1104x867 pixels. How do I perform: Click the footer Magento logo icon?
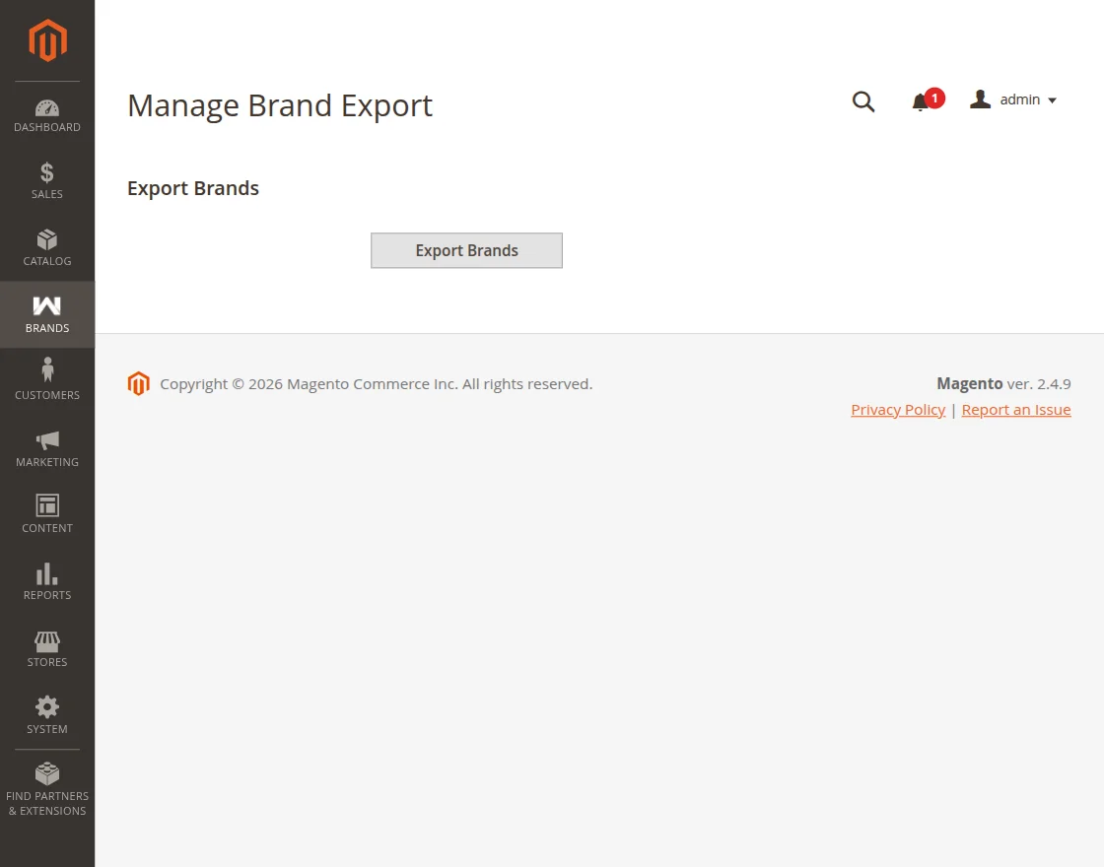(x=139, y=383)
